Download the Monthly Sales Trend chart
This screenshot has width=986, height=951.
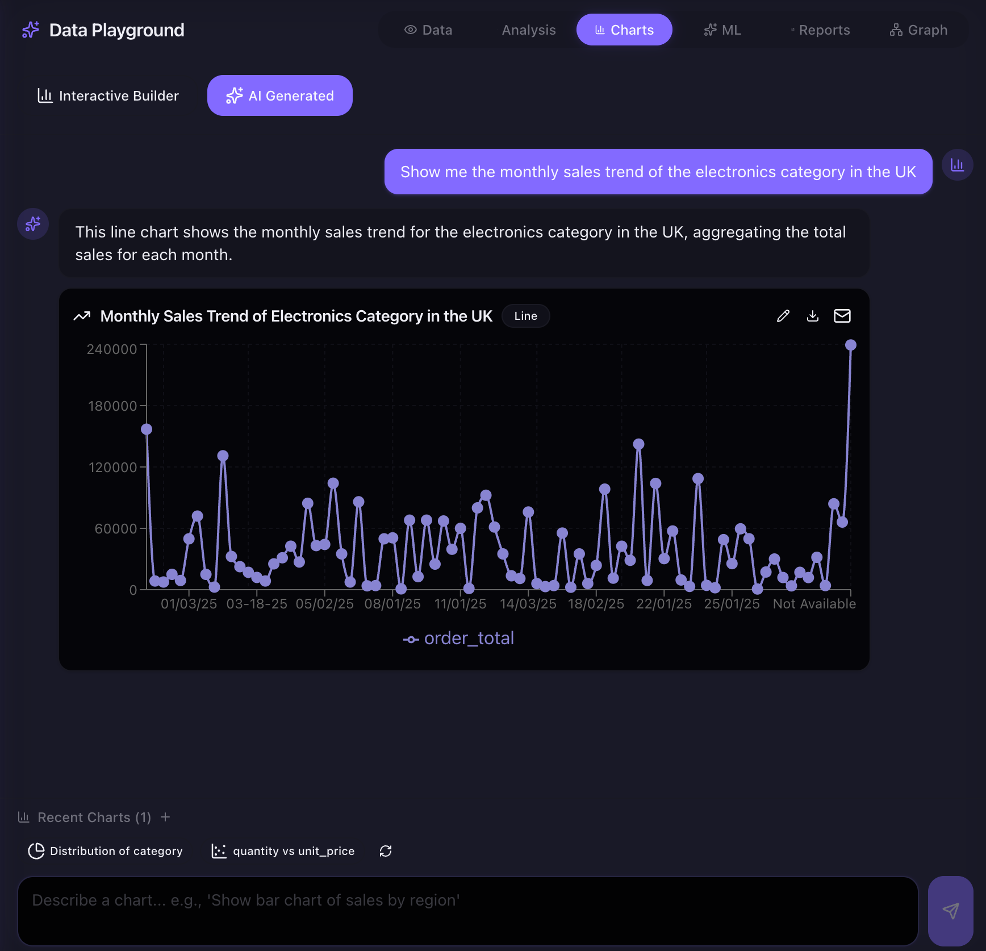(813, 316)
